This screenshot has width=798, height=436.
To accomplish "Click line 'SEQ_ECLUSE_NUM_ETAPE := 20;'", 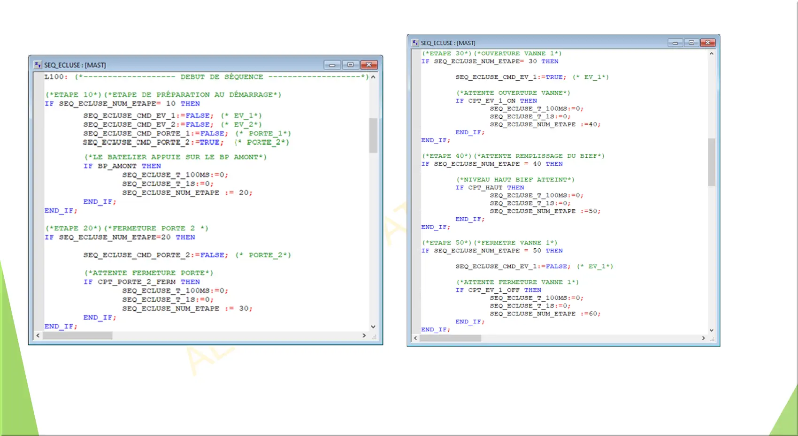I will pos(187,193).
